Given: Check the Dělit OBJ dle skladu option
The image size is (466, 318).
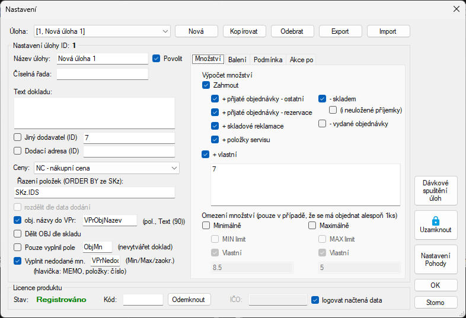Looking at the screenshot, I should tap(17, 233).
